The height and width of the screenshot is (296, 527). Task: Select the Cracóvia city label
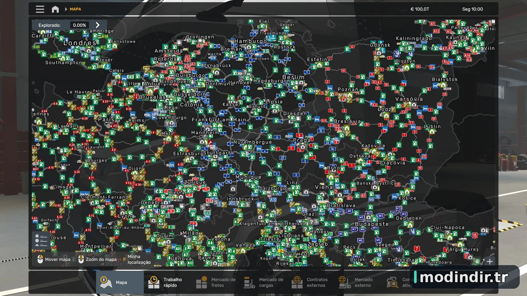tap(393, 163)
